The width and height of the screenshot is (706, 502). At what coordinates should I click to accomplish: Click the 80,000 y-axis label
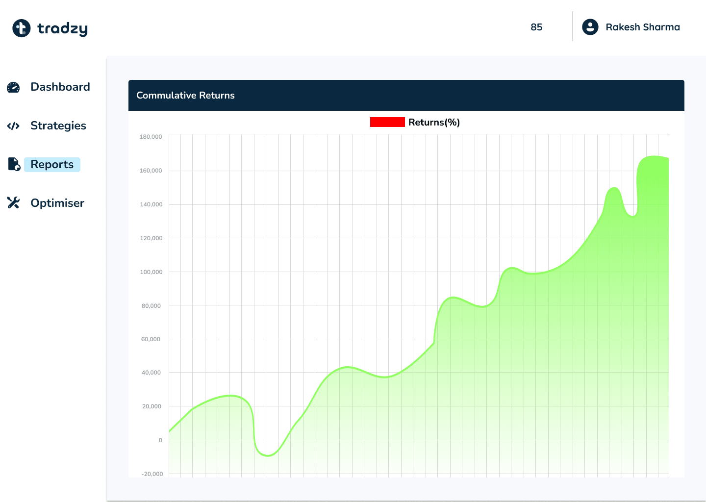(151, 306)
